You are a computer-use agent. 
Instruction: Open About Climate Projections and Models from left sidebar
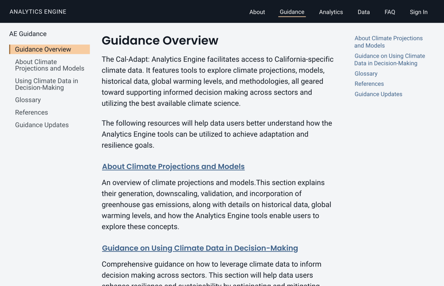[x=49, y=65]
